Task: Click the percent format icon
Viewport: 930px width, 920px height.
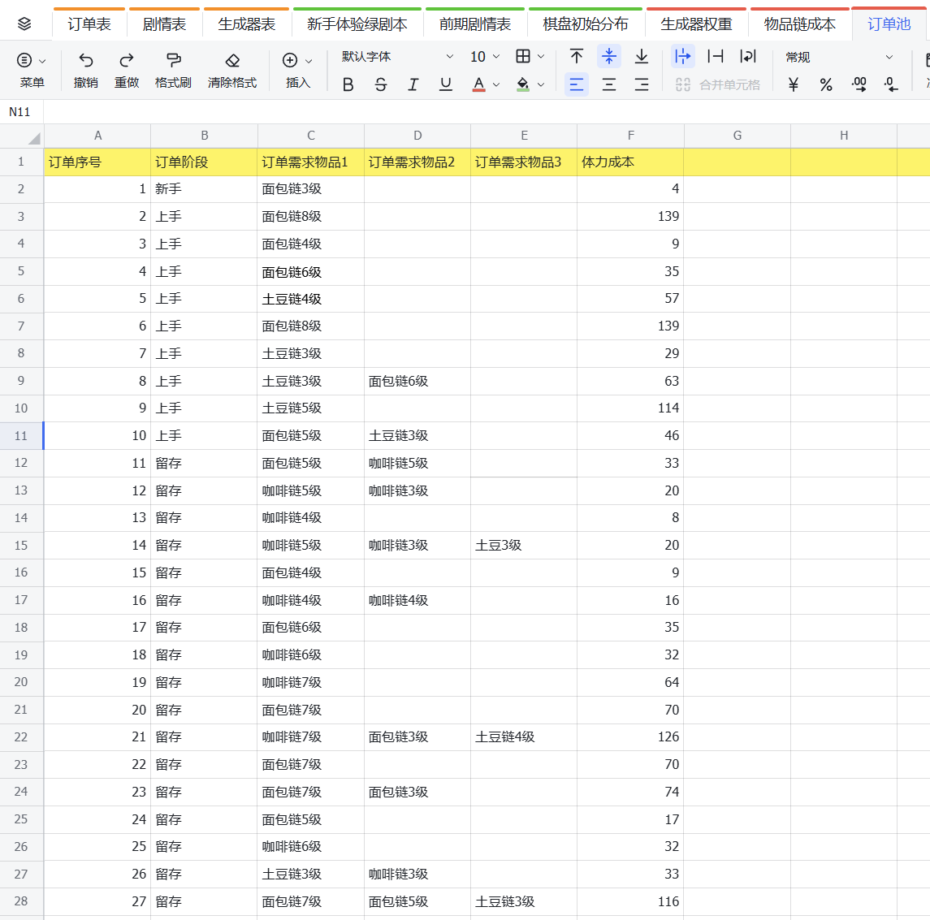Action: coord(825,84)
